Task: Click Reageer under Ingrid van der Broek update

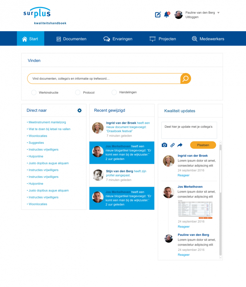Action: pyautogui.click(x=183, y=175)
